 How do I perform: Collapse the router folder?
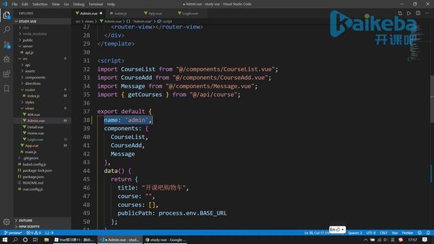pos(42,89)
